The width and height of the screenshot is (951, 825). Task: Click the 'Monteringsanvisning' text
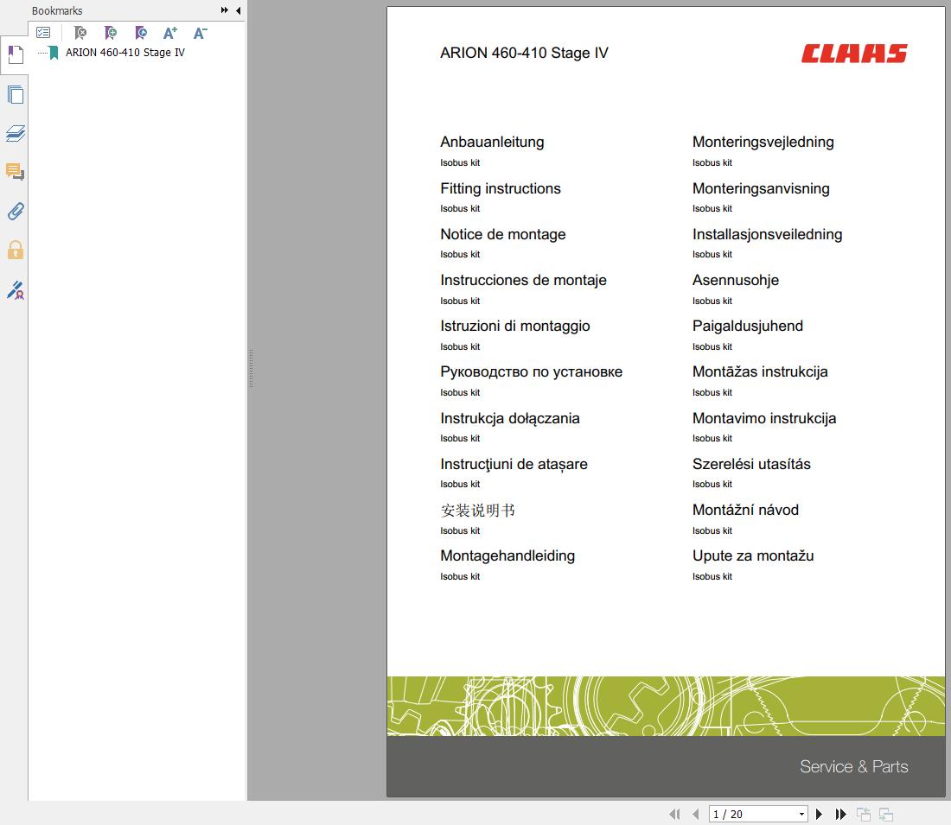[761, 188]
